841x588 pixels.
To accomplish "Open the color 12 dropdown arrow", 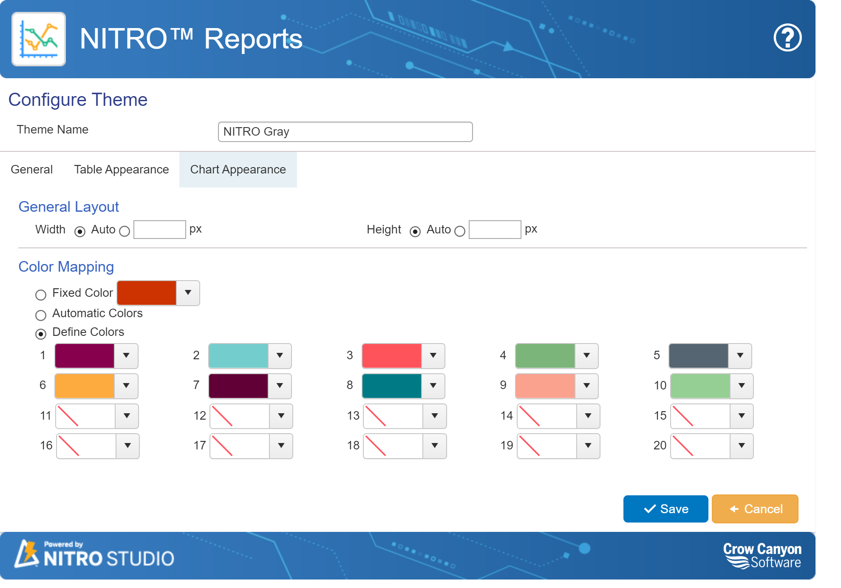I will point(281,416).
